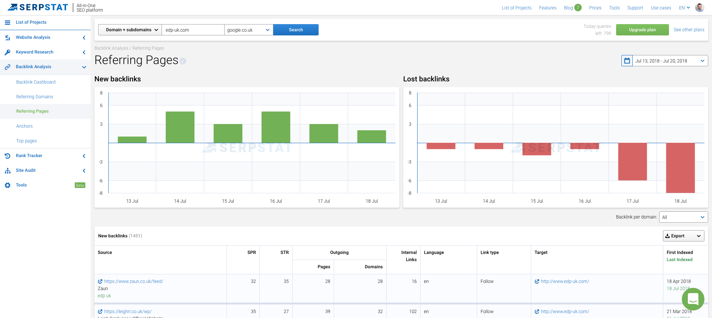Open https://www.zaun.co.uk/feed/ source link
The image size is (712, 318).
tap(134, 281)
